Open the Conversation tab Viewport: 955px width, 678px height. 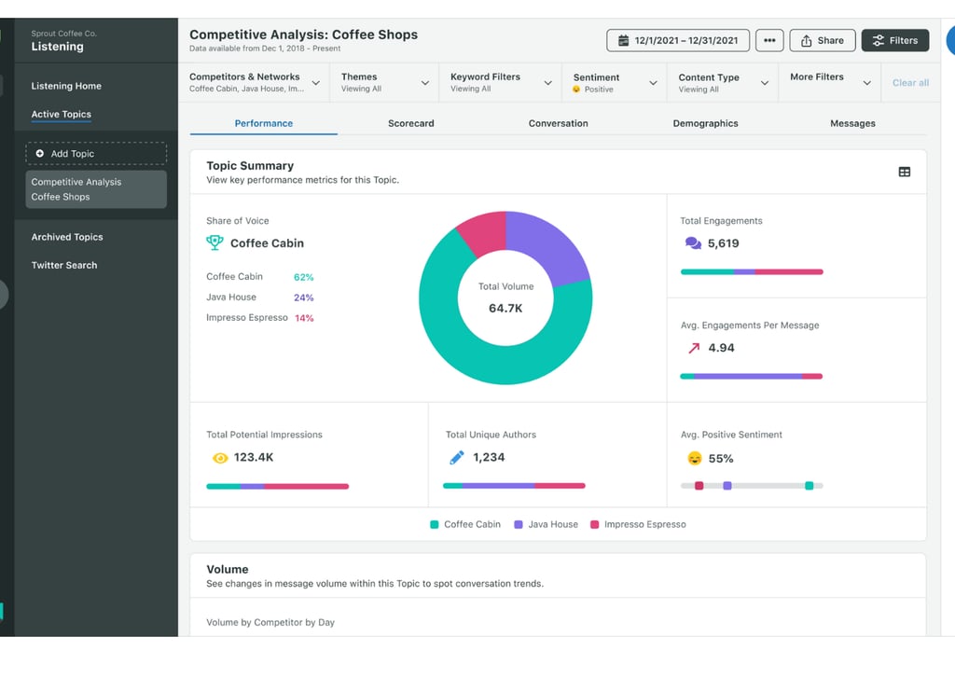point(558,123)
